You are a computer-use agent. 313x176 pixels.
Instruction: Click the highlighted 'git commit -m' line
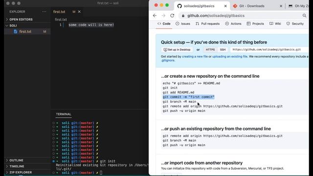[x=188, y=97]
